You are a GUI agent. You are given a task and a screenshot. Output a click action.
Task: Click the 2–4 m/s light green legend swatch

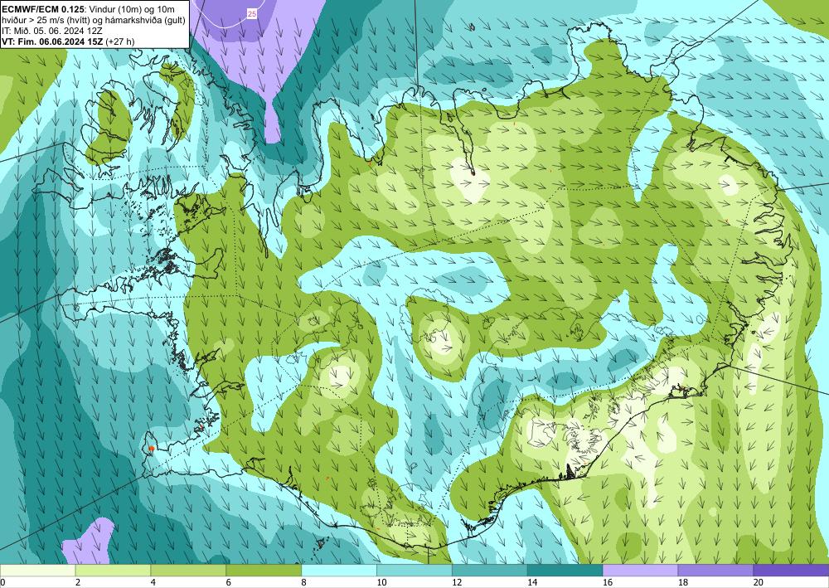coord(113,570)
